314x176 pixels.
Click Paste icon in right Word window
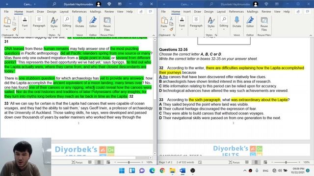pyautogui.click(x=164, y=21)
